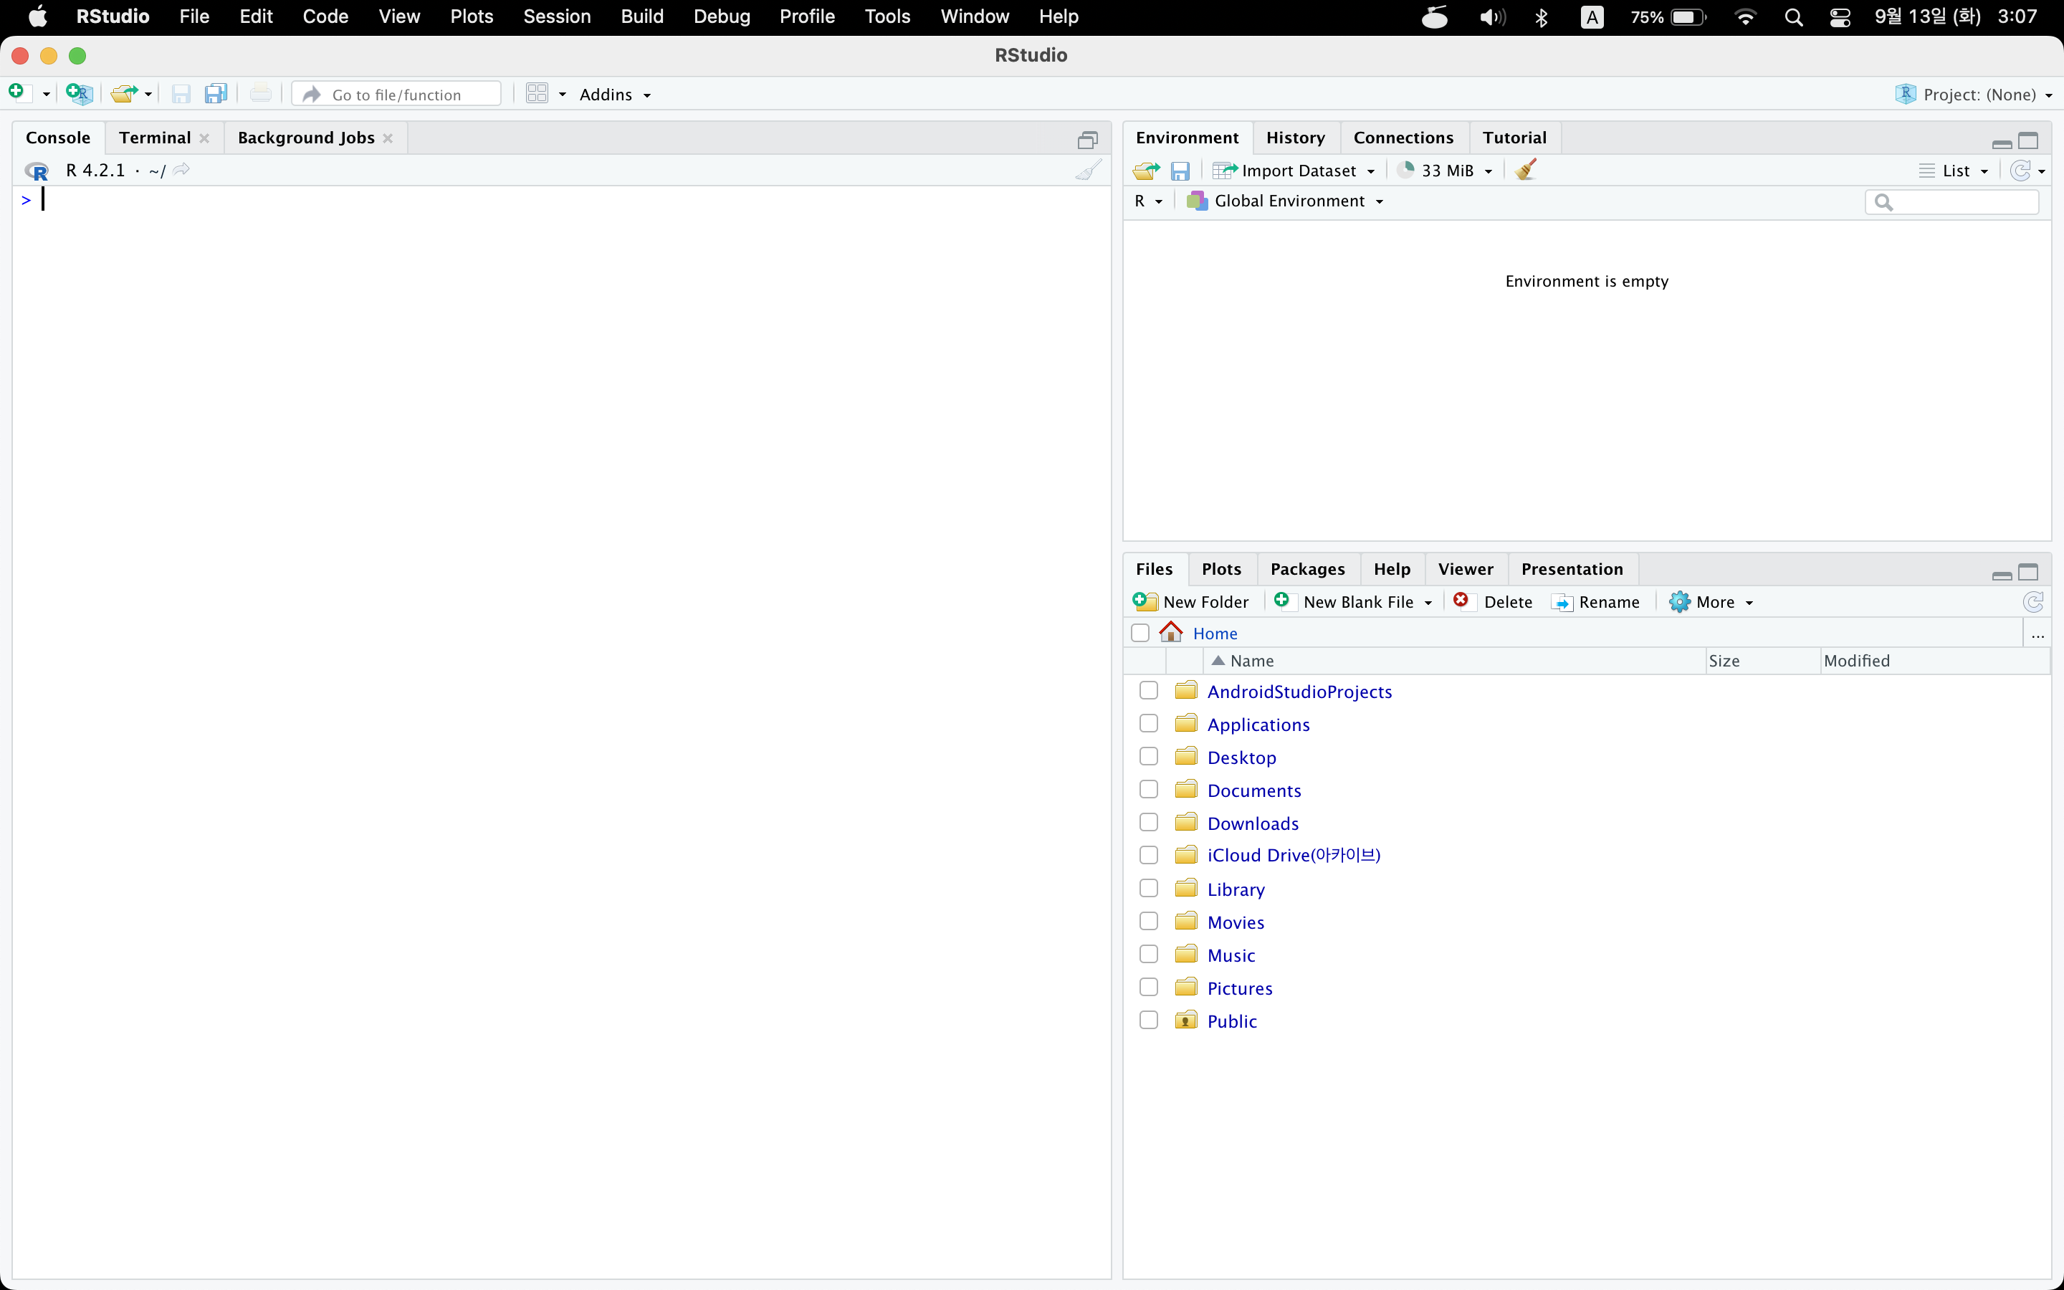The width and height of the screenshot is (2064, 1290).
Task: Open the 33 MiB memory usage dropdown
Action: coord(1445,171)
